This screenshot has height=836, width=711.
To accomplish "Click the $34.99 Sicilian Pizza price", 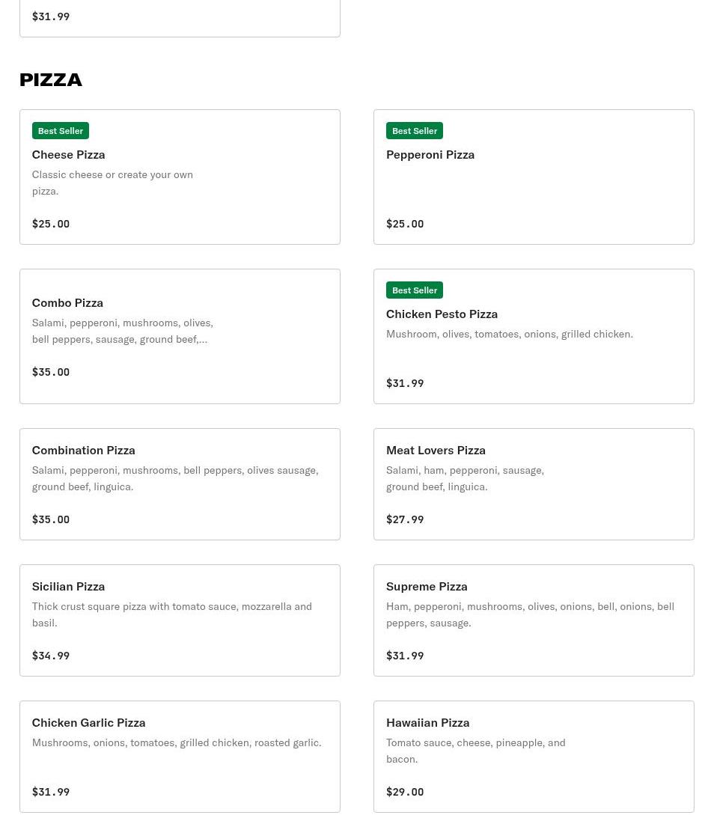I will click(x=51, y=656).
